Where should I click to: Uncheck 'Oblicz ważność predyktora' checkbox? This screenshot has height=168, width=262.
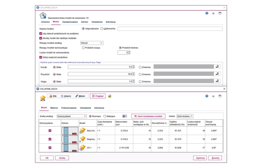pyautogui.click(x=41, y=57)
